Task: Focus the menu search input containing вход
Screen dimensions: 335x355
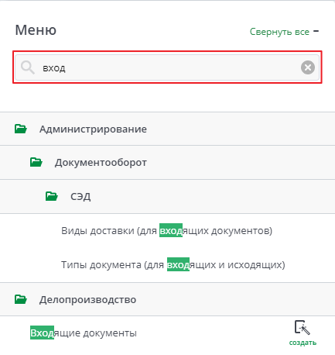Action: point(167,67)
